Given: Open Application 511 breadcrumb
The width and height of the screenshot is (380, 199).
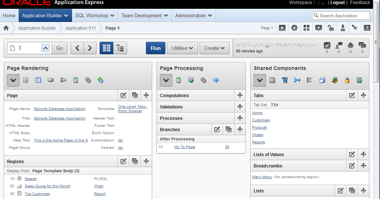Looking at the screenshot, I should [x=80, y=28].
